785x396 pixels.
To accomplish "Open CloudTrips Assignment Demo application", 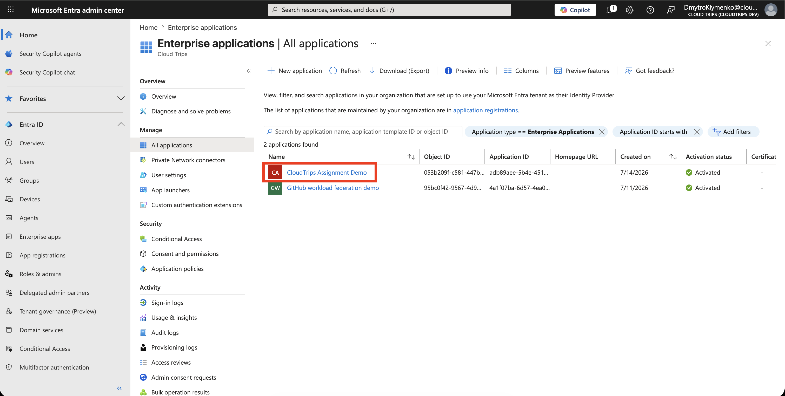I will [327, 172].
